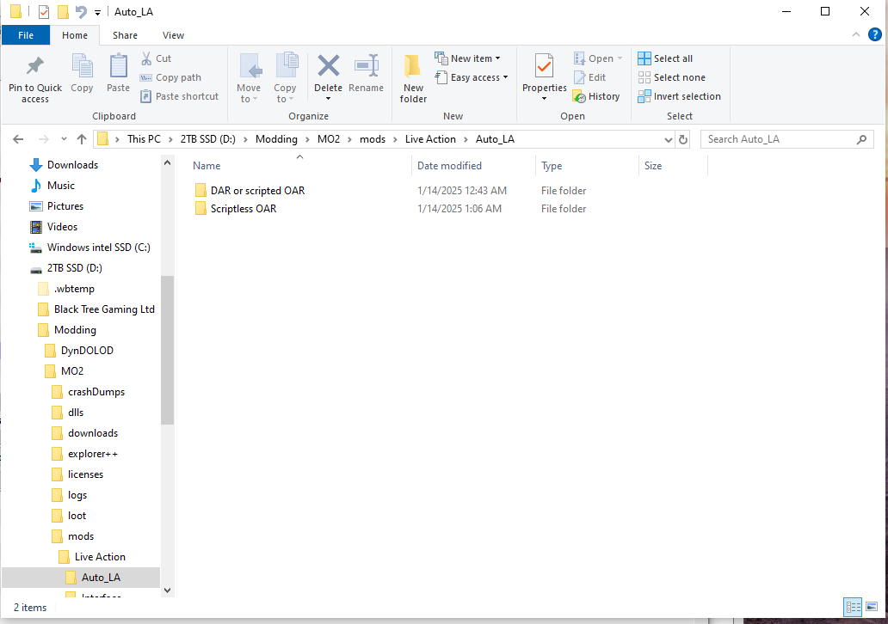This screenshot has height=624, width=888.
Task: Click Pin to Quick access icon
Action: [35, 66]
